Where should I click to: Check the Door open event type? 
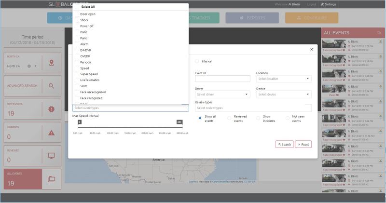click(x=77, y=14)
